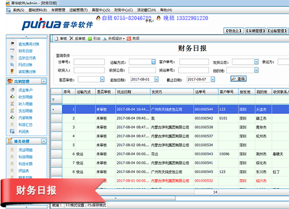Image resolution: width=289 pixels, height=209 pixels.
Task: Collapse the 出纳管理 sidebar group
Action: point(44,81)
